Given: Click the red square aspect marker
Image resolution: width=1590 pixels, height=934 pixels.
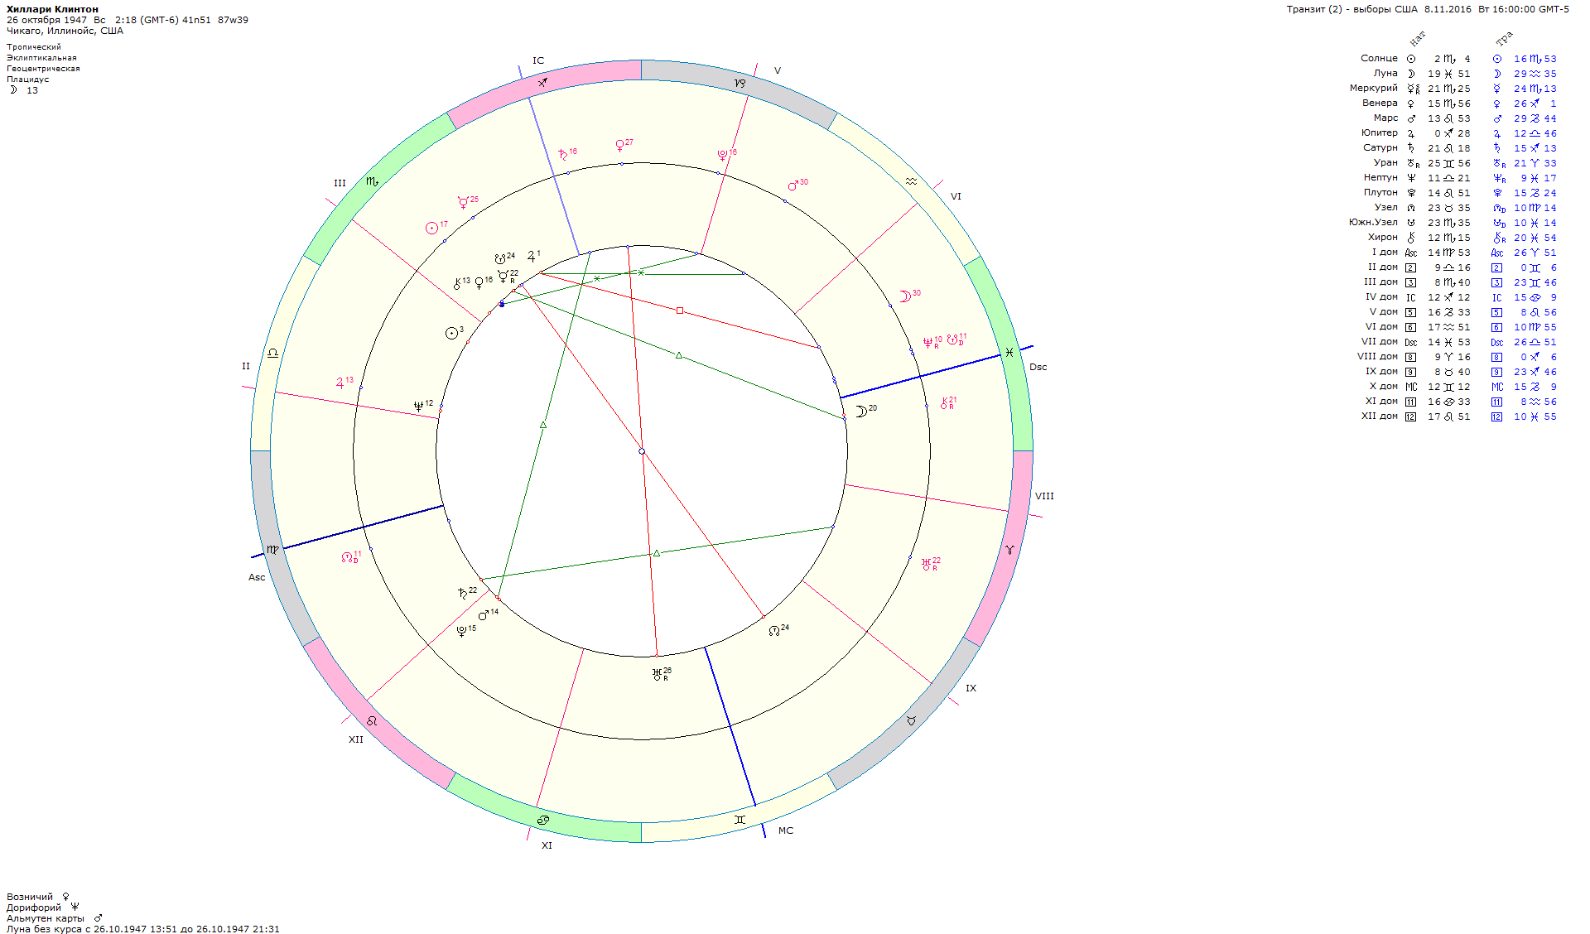Looking at the screenshot, I should [x=680, y=311].
